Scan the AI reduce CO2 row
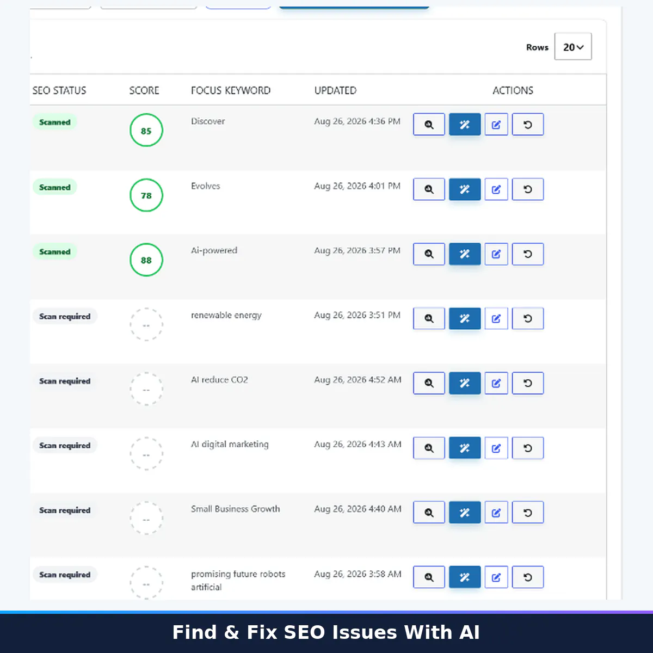The image size is (653, 653). point(429,383)
